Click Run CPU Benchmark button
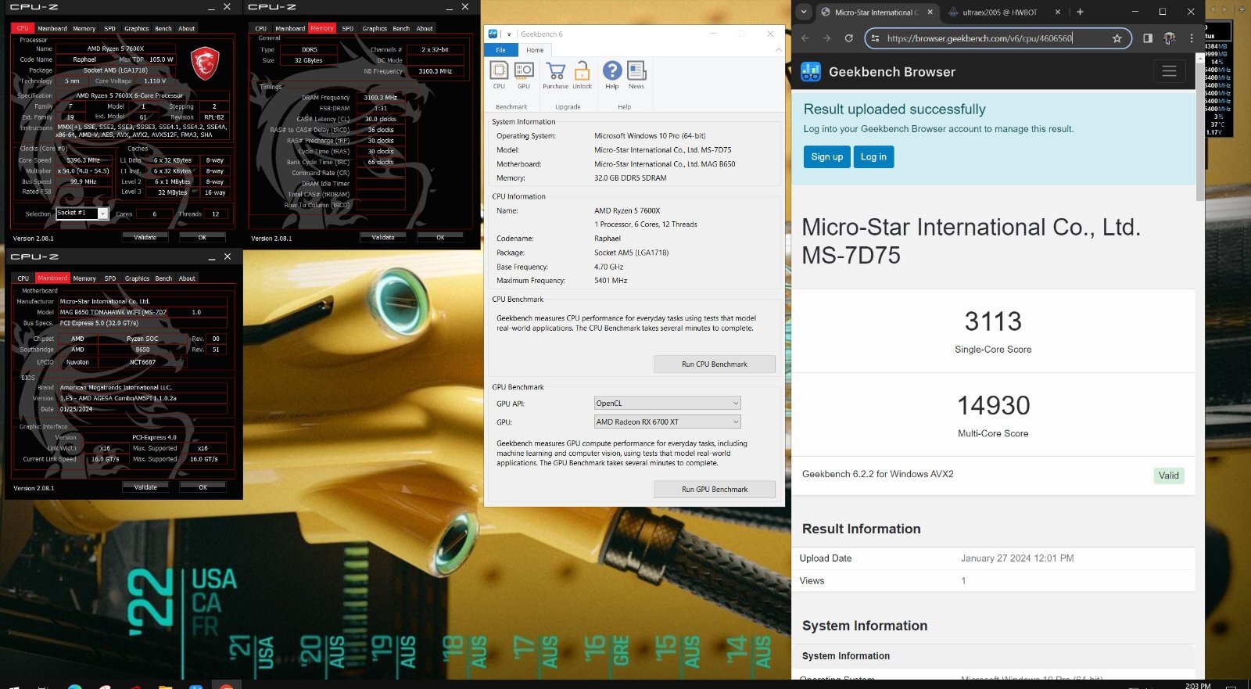The height and width of the screenshot is (689, 1251). click(715, 364)
